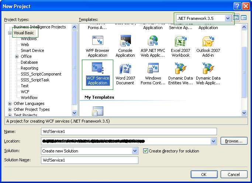The image size is (252, 183).
Task: Select the Test project type
Action: pyautogui.click(x=25, y=86)
